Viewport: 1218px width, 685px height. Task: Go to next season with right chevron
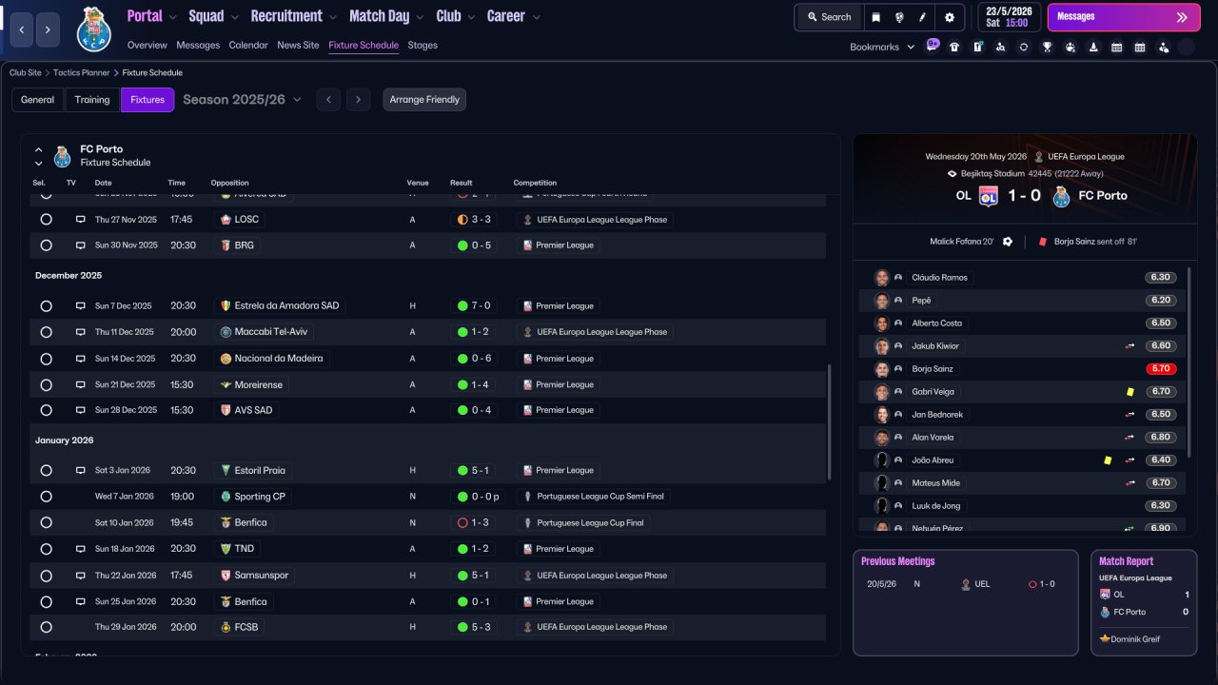tap(358, 100)
